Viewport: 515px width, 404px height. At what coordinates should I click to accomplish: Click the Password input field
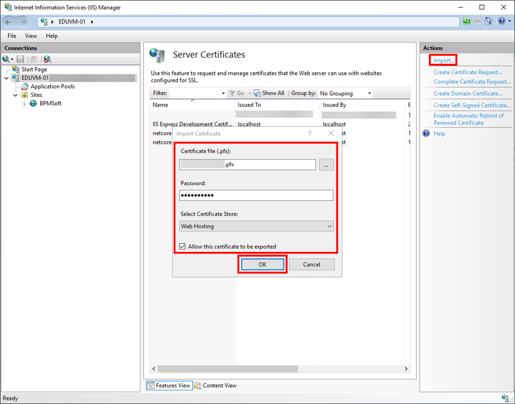tap(256, 195)
